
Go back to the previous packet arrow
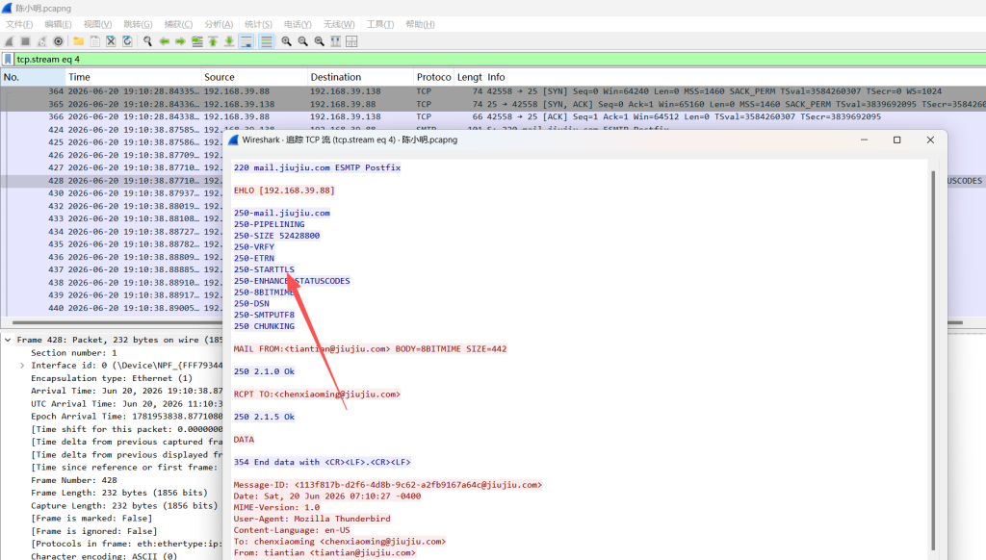(x=164, y=41)
